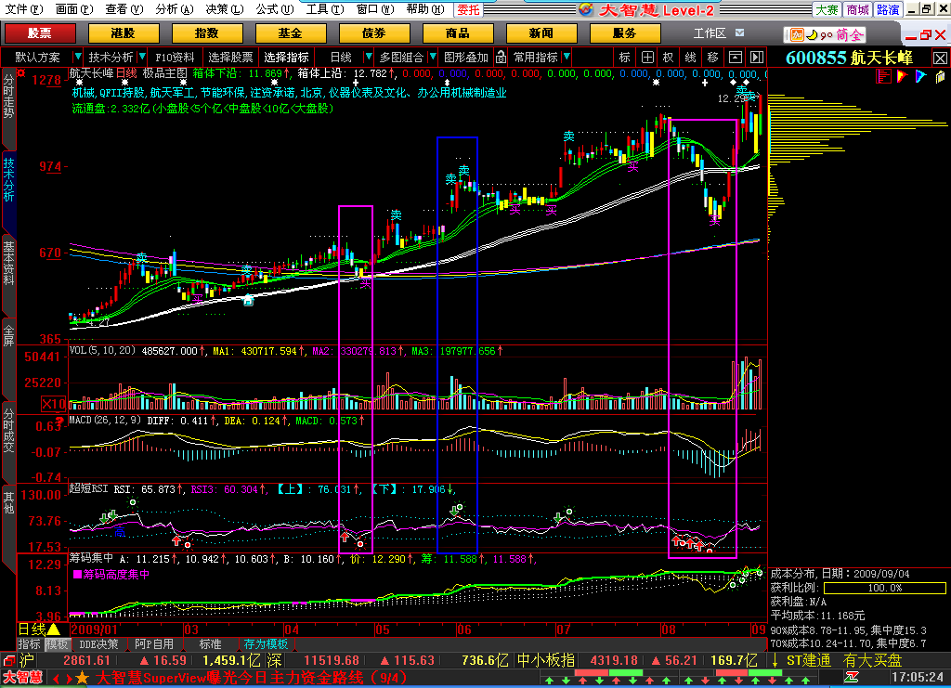This screenshot has width=951, height=688.
Task: Click the 存为模板 save template tab
Action: click(x=266, y=643)
